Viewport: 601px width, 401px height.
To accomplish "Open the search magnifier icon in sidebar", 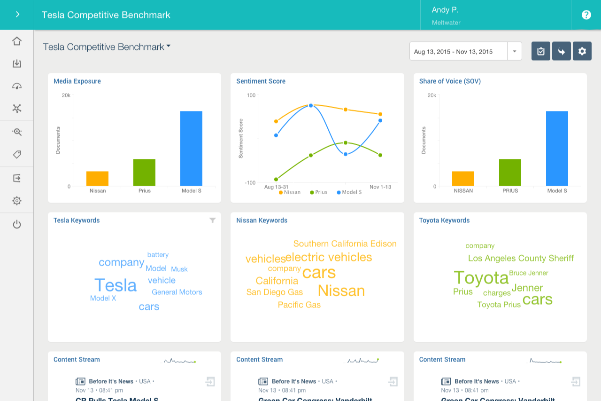I will point(17,132).
